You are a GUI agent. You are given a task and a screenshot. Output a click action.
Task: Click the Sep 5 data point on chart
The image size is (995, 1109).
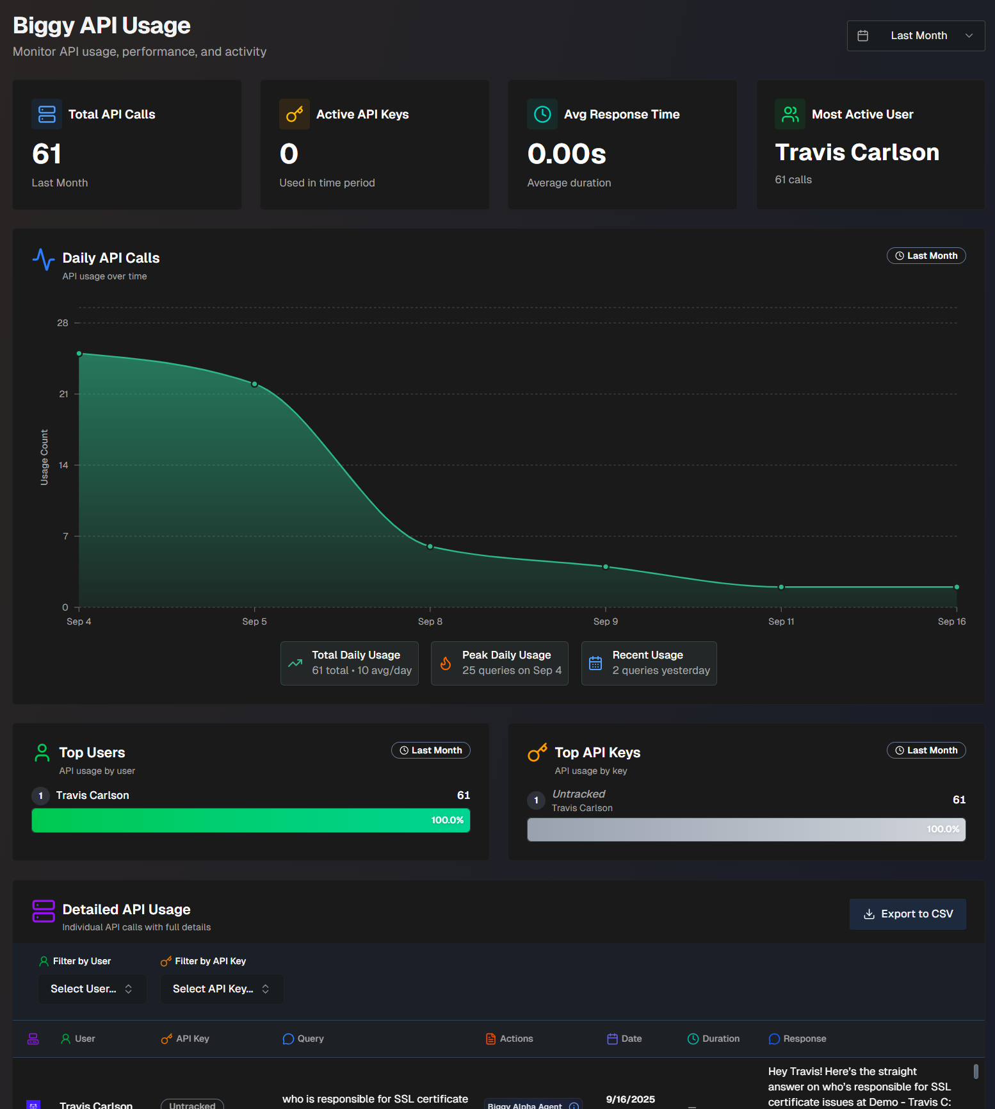click(254, 384)
